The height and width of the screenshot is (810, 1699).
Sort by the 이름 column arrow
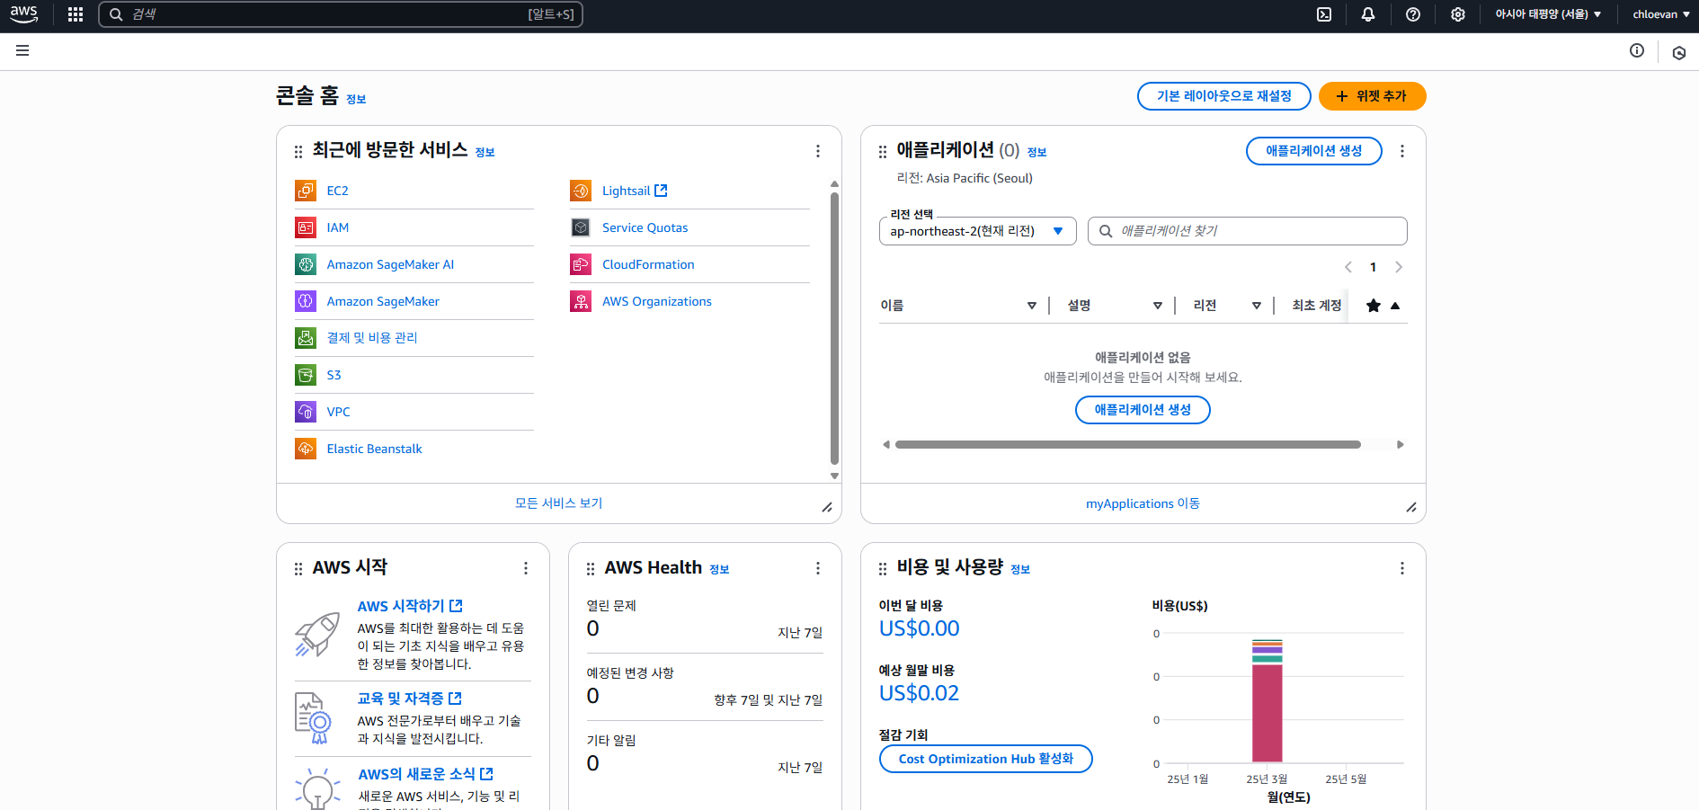1032,306
